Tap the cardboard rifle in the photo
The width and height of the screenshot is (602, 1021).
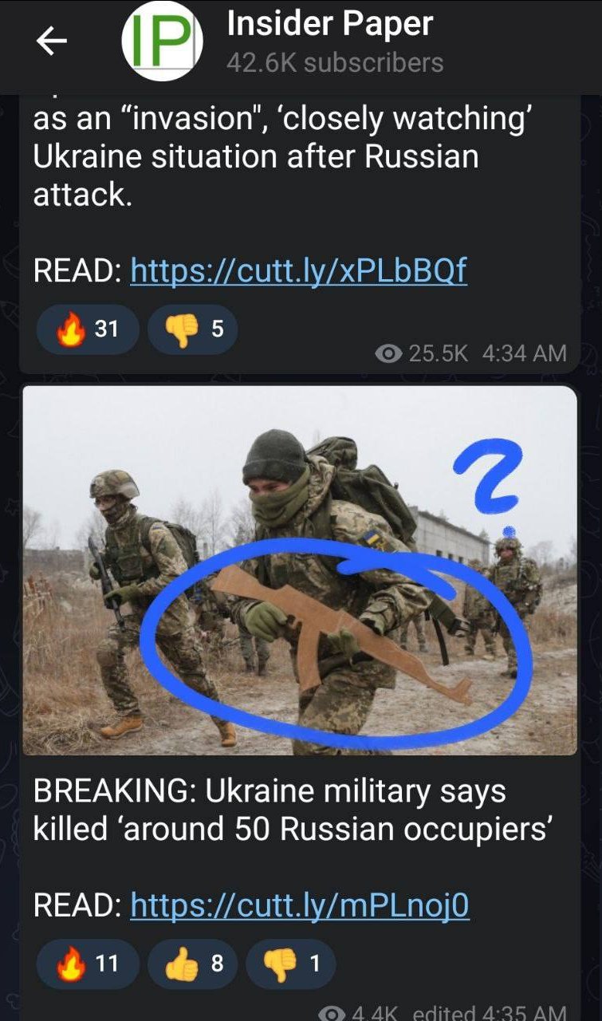coord(341,630)
